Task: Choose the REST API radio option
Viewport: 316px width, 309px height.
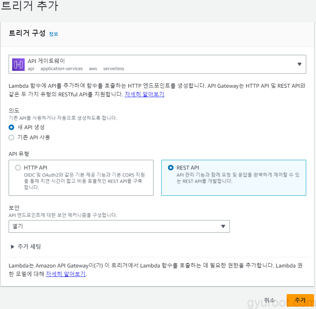Action: click(171, 168)
